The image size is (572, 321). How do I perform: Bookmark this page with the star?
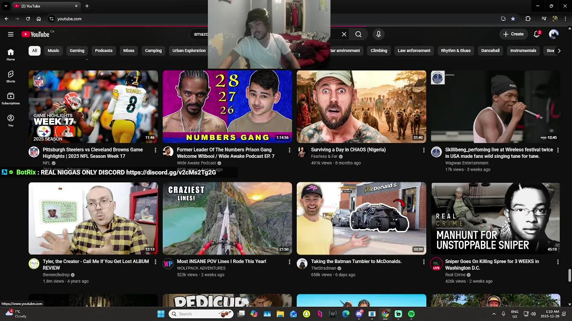click(513, 19)
